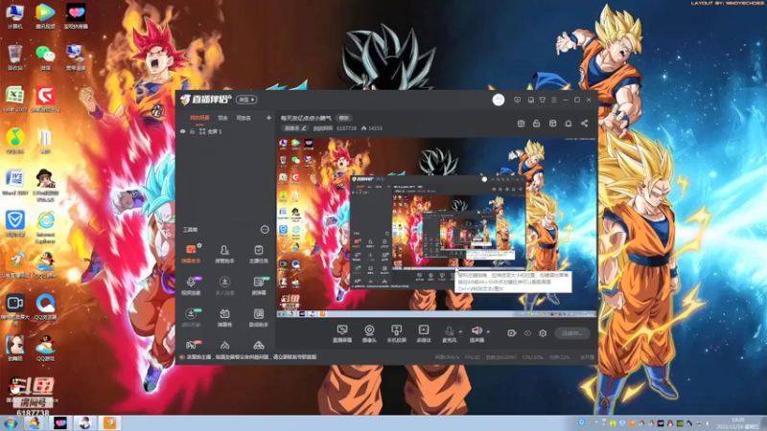Click the record camera icon in bottom bar

click(512, 333)
